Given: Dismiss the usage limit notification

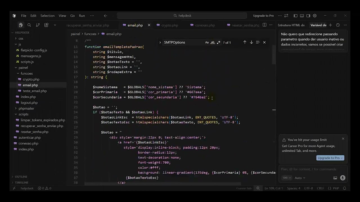Looking at the screenshot, I should click(x=343, y=139).
